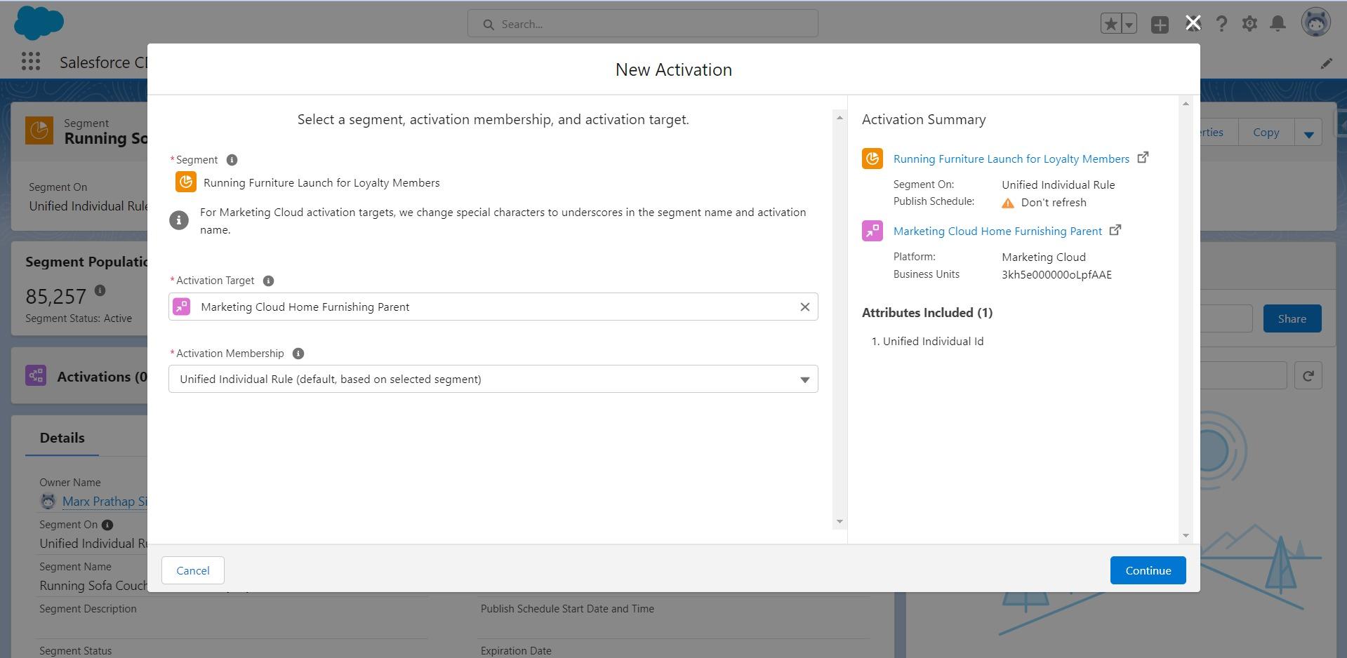
Task: Click the orange Segment header icon in background
Action: point(39,130)
